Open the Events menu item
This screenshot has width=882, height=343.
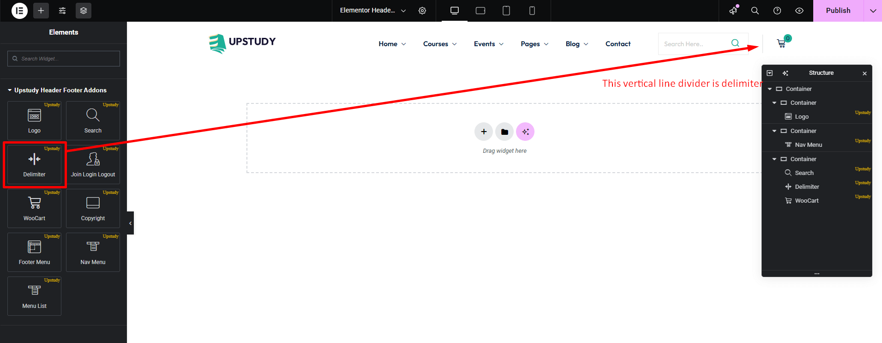pos(489,44)
